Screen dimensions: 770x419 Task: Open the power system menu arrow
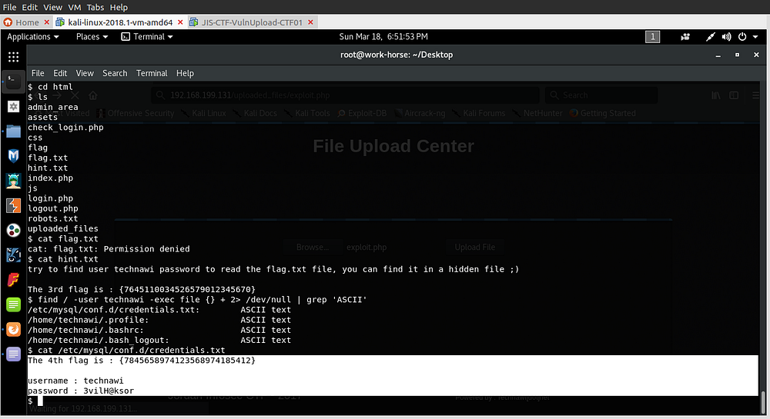[x=755, y=37]
